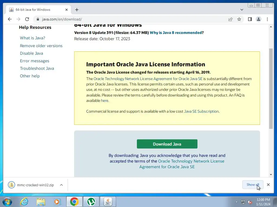The width and height of the screenshot is (277, 207).
Task: Open the Other help link
Action: [30, 76]
